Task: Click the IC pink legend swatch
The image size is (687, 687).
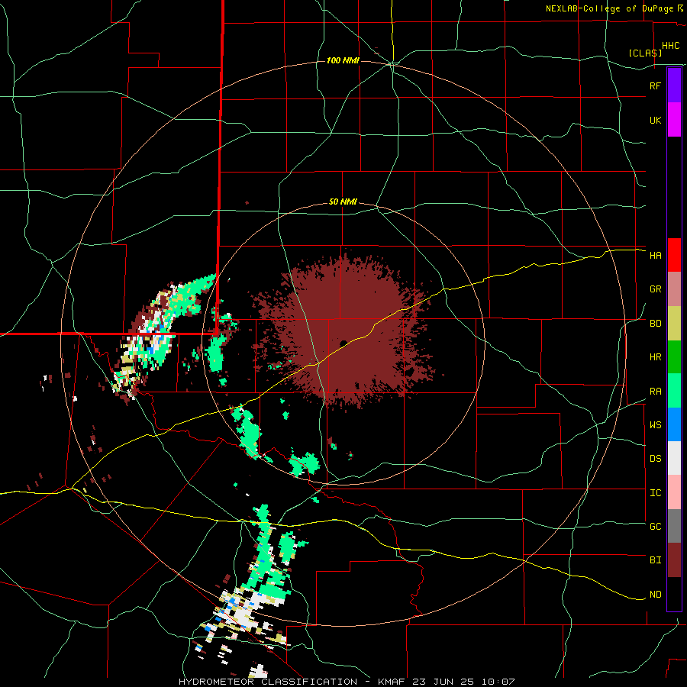Action: 674,492
